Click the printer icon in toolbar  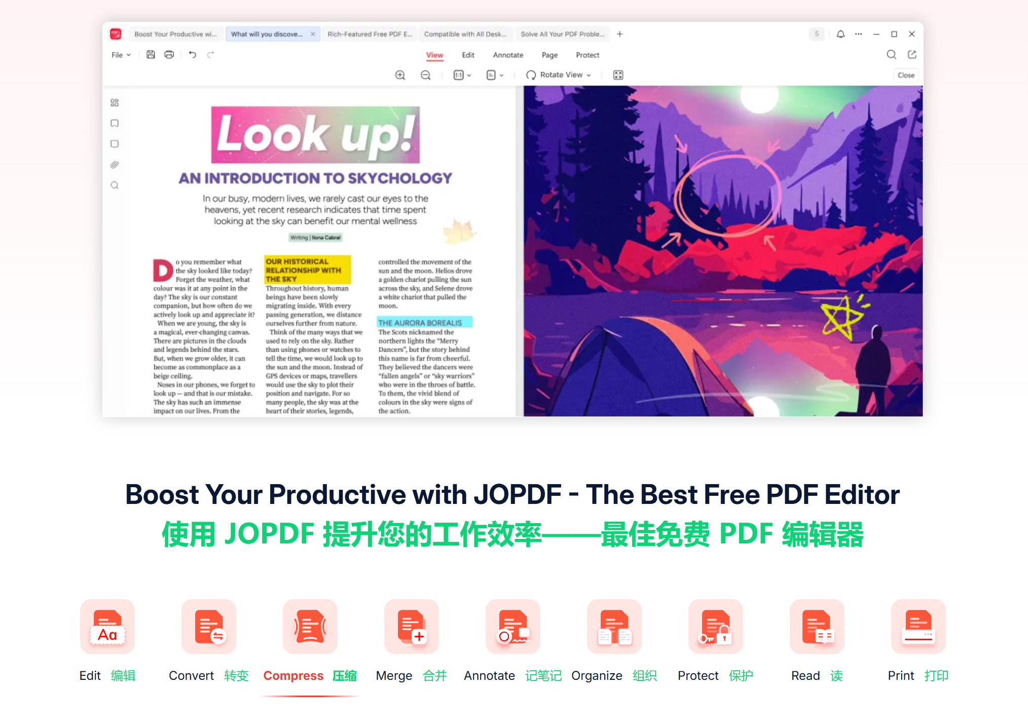(x=169, y=55)
